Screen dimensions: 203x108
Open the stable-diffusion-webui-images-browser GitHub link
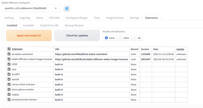pyautogui.click(x=92, y=59)
